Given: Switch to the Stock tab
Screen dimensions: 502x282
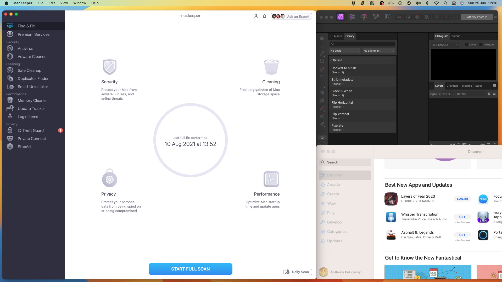Looking at the screenshot, I should [479, 86].
